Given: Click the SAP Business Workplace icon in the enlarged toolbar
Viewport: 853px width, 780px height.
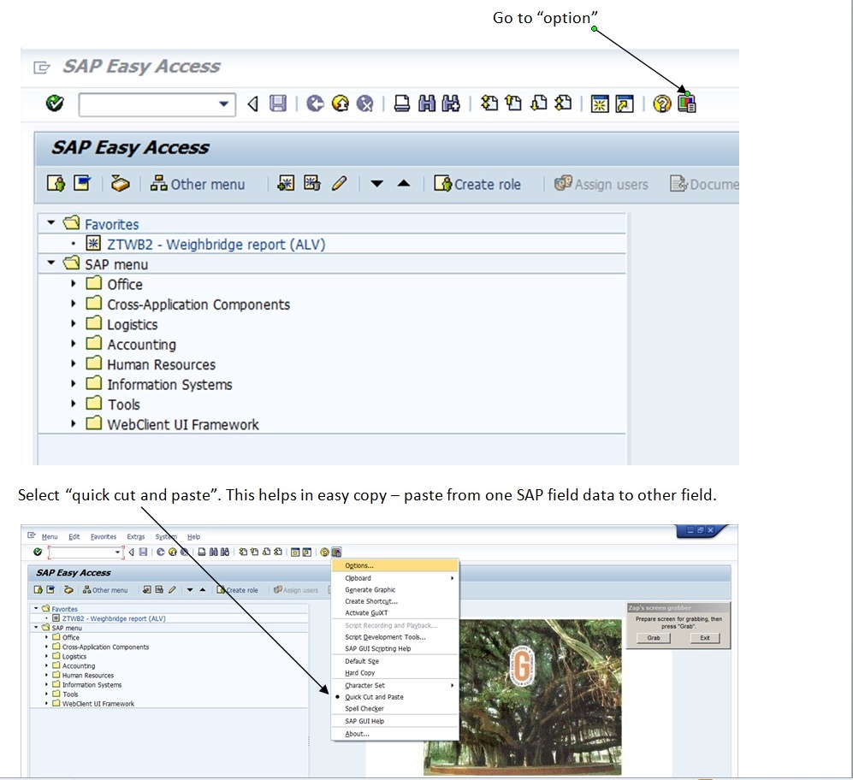Looking at the screenshot, I should 121,183.
